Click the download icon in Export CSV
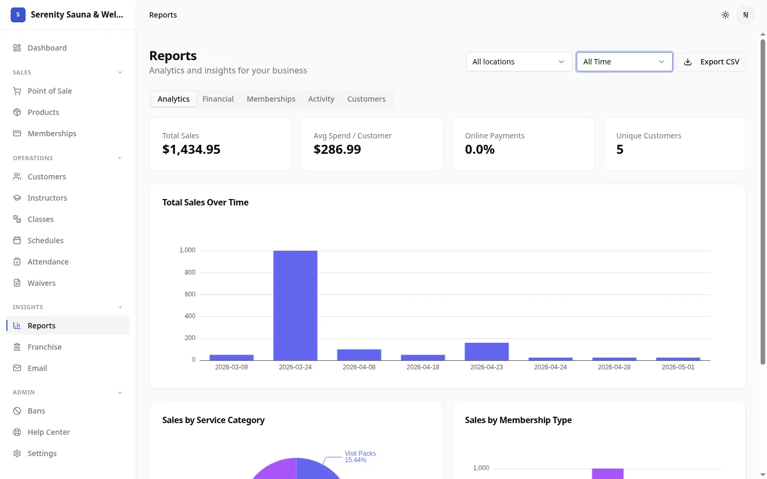 coord(688,62)
